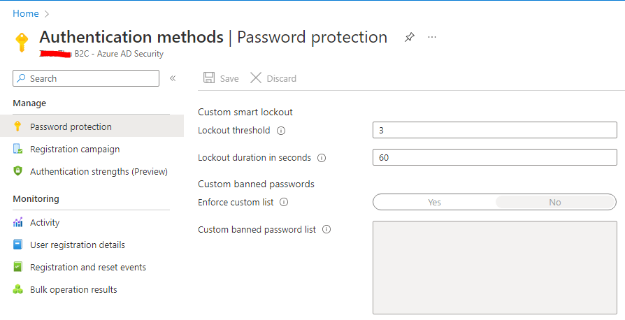
Task: Open Bulk operation results
Action: (x=73, y=289)
